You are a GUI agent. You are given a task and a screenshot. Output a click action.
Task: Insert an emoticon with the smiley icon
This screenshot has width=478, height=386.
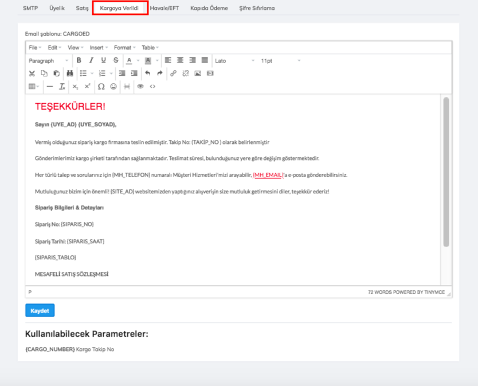click(x=113, y=87)
